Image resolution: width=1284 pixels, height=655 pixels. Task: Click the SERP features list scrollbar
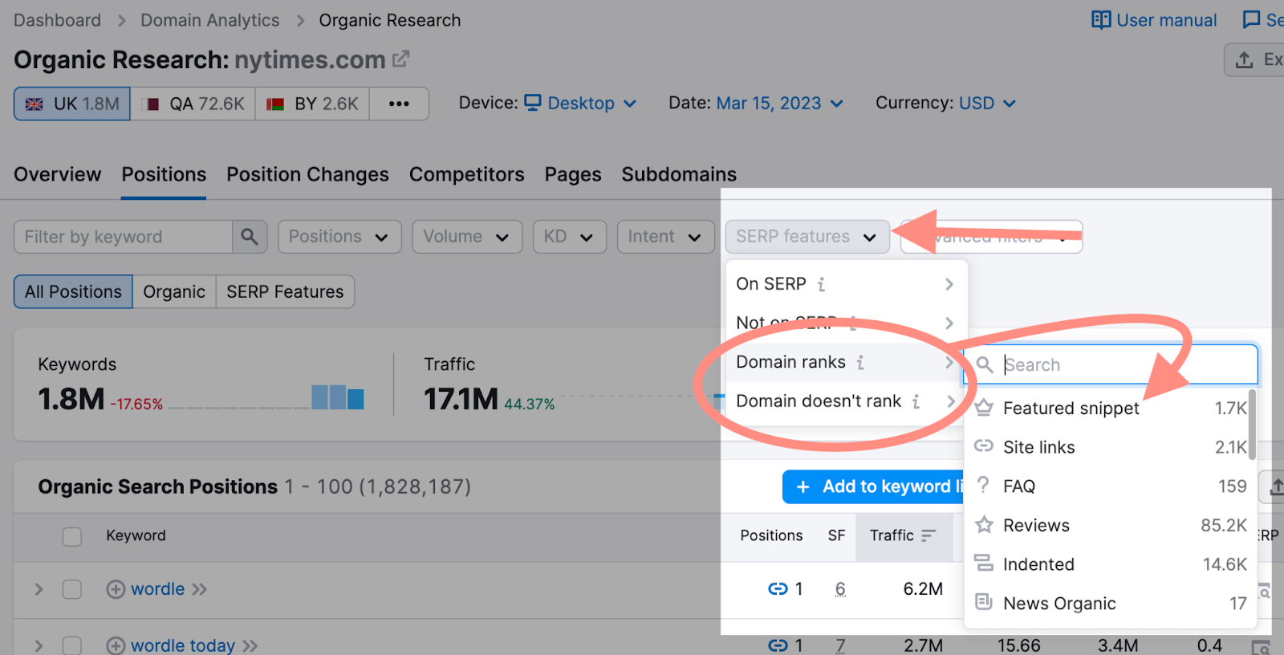[x=1252, y=425]
